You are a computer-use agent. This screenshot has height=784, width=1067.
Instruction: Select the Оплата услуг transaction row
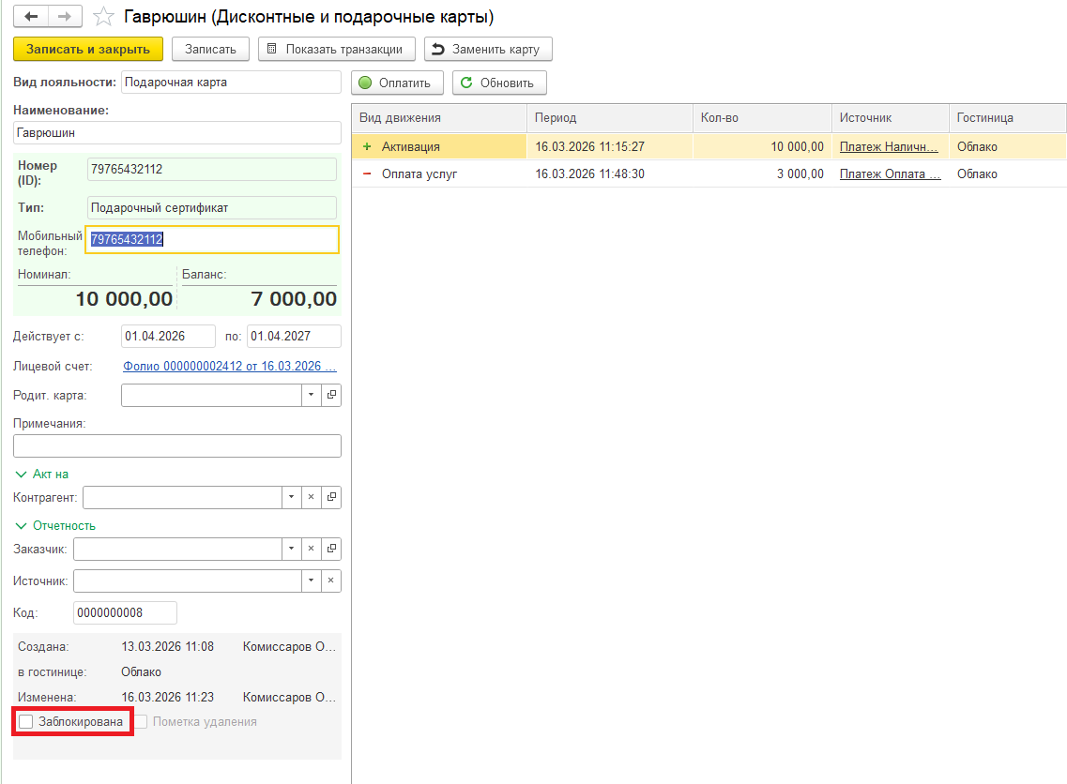610,173
